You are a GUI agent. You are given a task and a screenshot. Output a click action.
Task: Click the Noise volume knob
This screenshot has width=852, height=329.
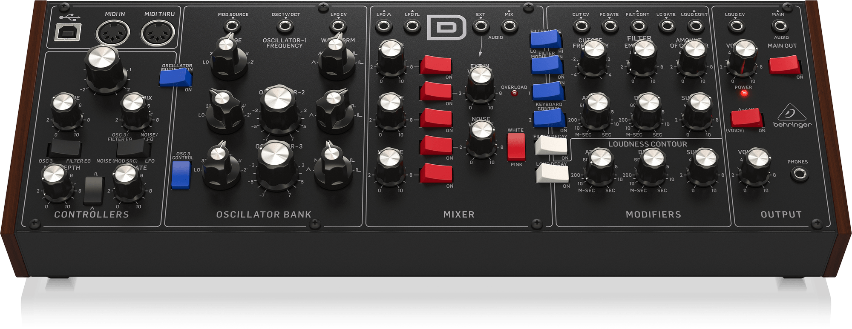482,139
